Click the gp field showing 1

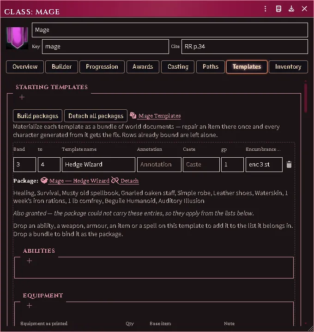click(x=232, y=165)
